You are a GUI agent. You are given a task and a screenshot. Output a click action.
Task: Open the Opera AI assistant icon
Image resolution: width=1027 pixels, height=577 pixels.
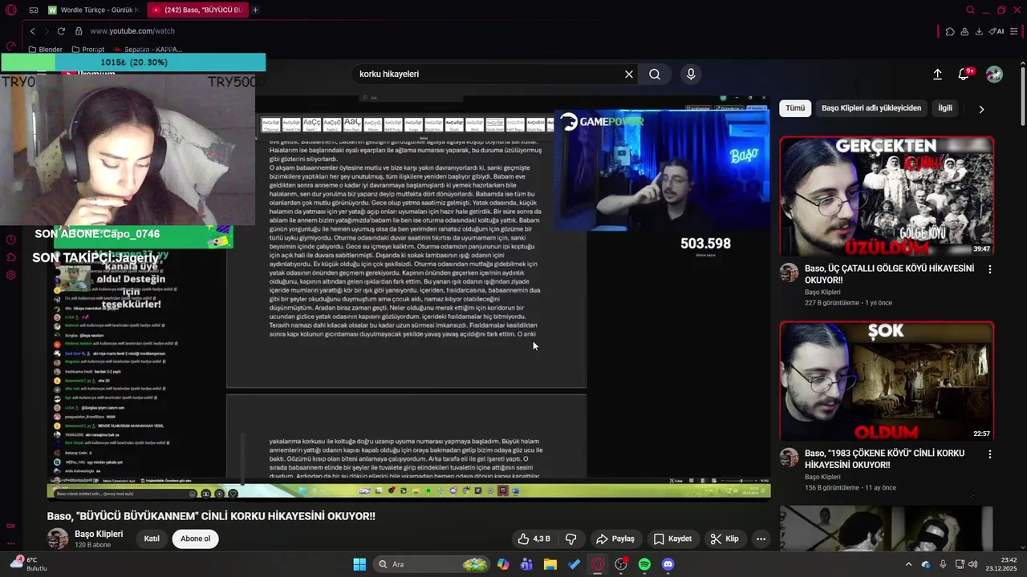point(997,31)
